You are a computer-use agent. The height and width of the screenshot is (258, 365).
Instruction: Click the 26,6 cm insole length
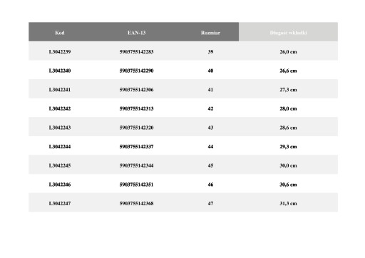[x=288, y=71]
